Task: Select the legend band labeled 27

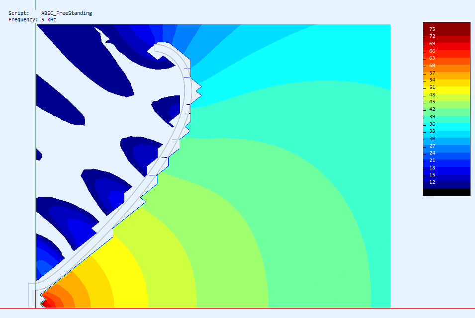Action: point(447,149)
